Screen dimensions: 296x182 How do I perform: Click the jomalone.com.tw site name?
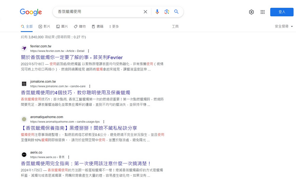point(43,81)
